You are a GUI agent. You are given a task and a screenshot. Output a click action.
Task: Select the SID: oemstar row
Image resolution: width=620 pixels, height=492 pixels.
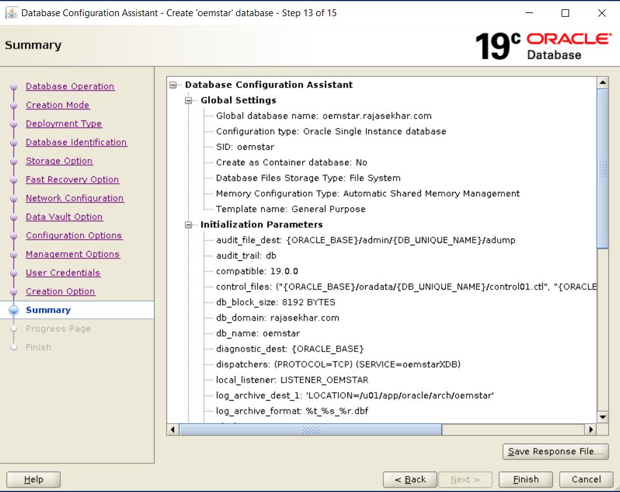[x=245, y=147]
